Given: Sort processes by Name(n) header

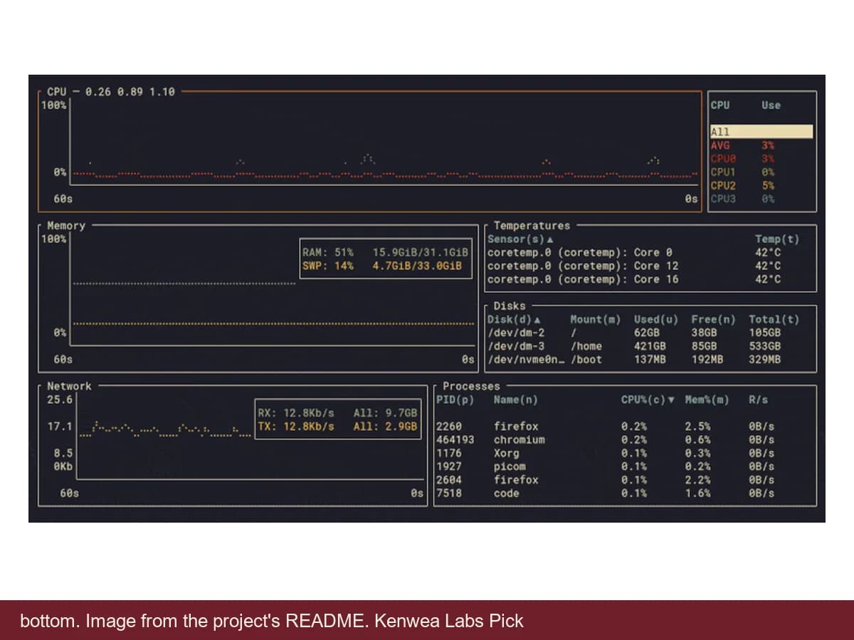Looking at the screenshot, I should (x=515, y=400).
